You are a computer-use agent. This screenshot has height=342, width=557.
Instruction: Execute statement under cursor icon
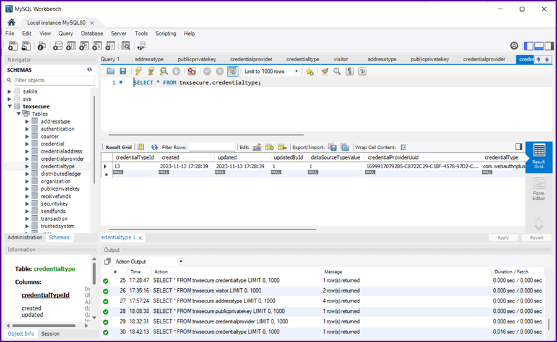point(151,71)
